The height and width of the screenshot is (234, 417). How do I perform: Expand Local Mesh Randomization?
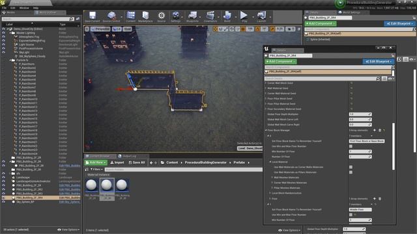pos(270,193)
